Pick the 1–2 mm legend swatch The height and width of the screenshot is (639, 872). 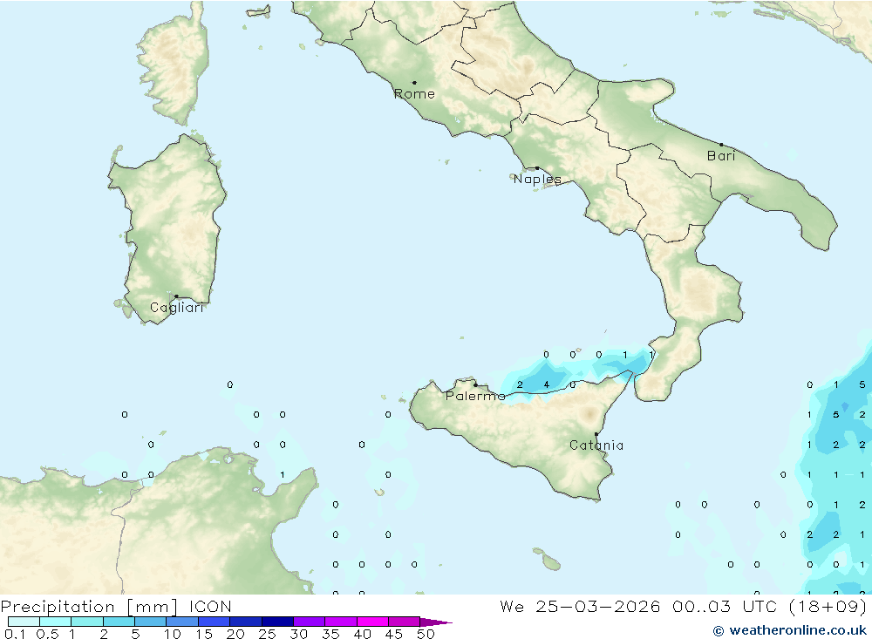point(87,622)
